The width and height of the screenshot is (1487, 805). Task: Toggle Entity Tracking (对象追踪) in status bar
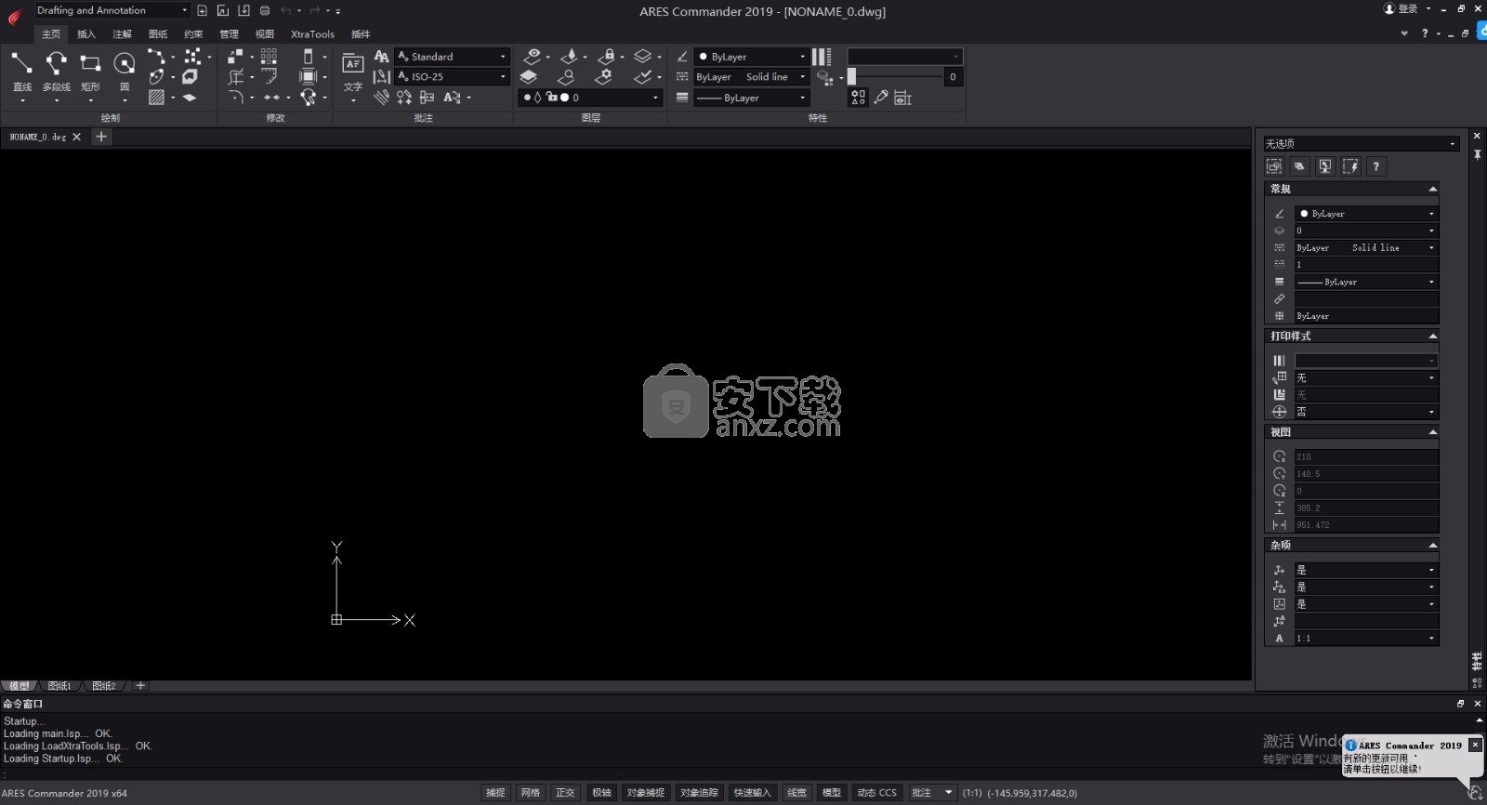point(699,793)
